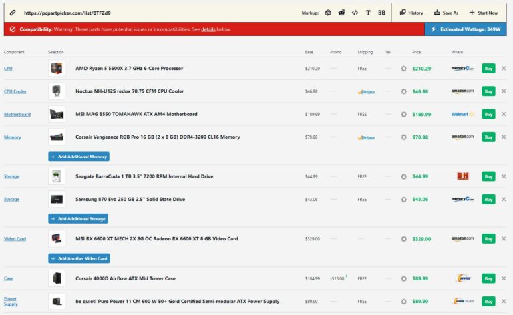
Task: Click the Buy button for the motherboard
Action: 488,114
